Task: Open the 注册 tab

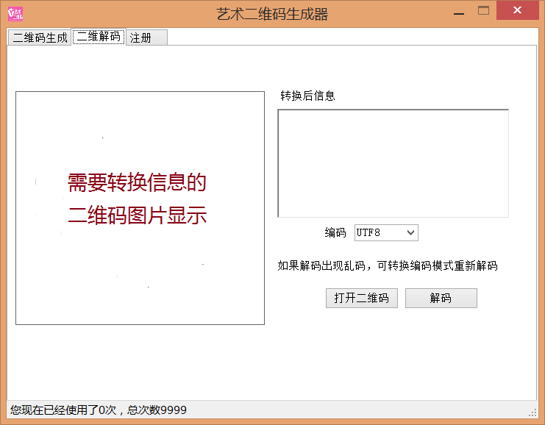Action: (147, 37)
